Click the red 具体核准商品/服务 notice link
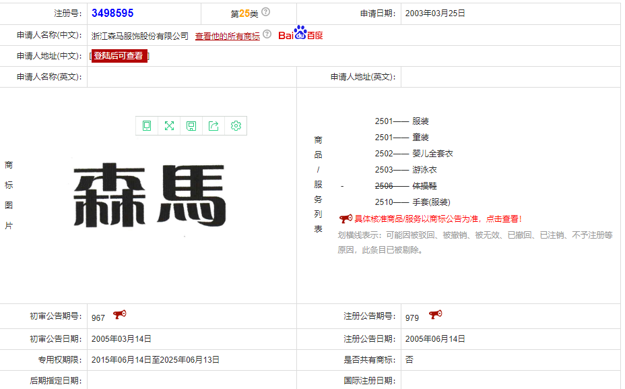625x389 pixels. (x=438, y=219)
